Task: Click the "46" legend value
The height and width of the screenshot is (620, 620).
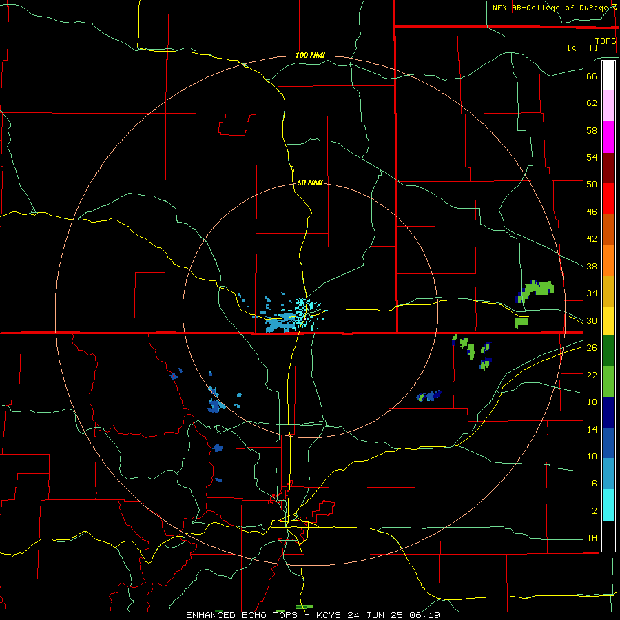Action: (x=592, y=212)
